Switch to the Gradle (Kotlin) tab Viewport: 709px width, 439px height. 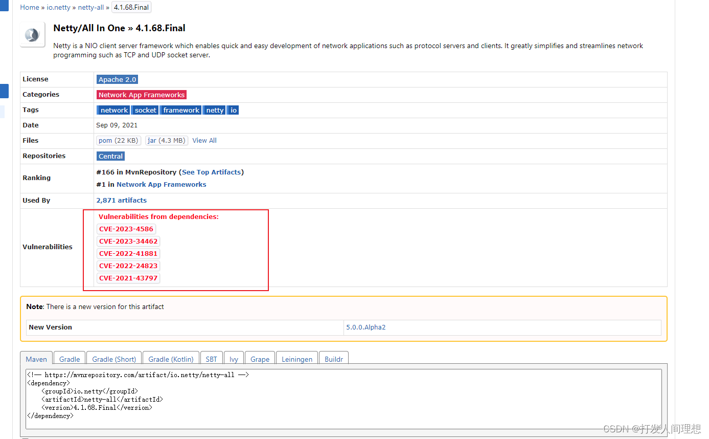pos(171,359)
